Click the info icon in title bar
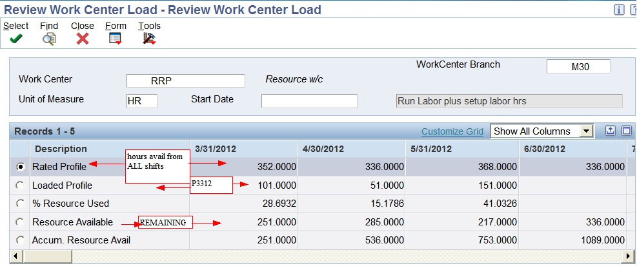 click(x=619, y=10)
